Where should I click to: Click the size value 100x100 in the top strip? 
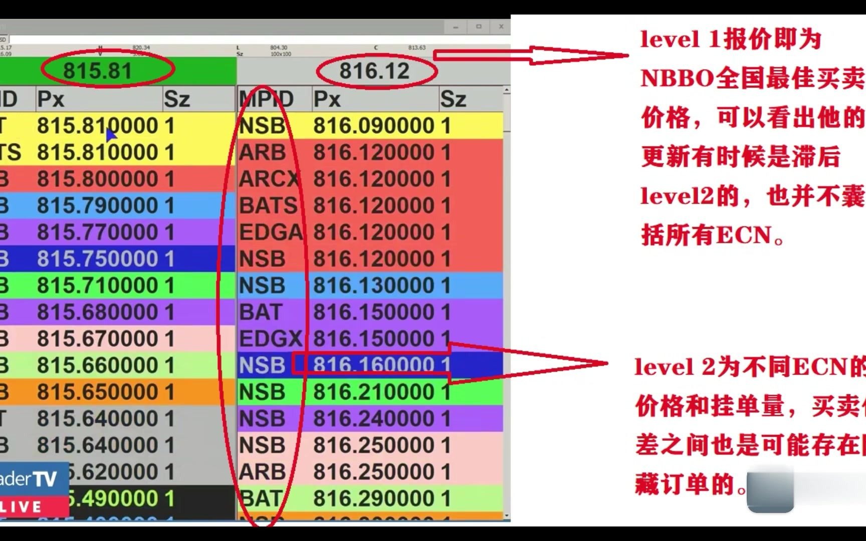coord(281,54)
